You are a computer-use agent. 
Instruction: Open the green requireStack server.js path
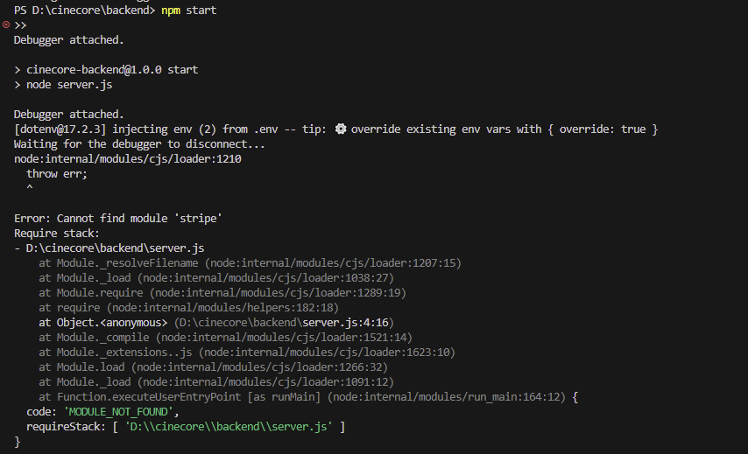tap(229, 426)
